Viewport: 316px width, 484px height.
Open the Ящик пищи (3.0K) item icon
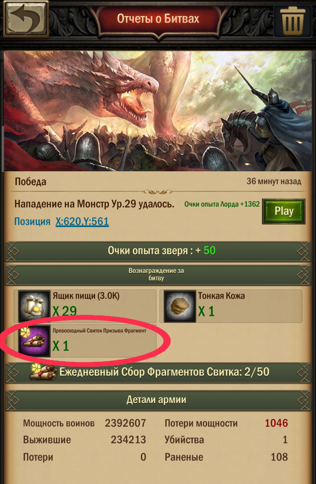[34, 306]
